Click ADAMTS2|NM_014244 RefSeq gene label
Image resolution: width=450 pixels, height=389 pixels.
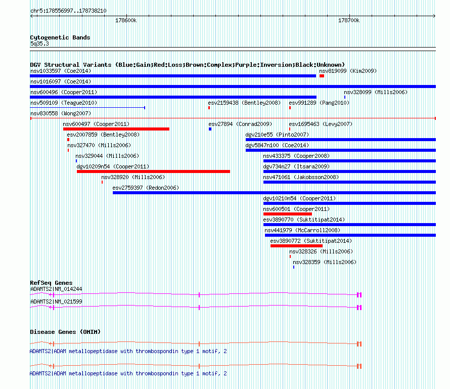(x=56, y=289)
